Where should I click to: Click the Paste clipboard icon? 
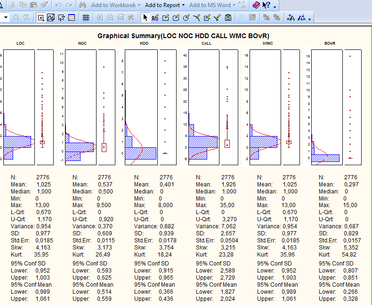pyautogui.click(x=34, y=5)
